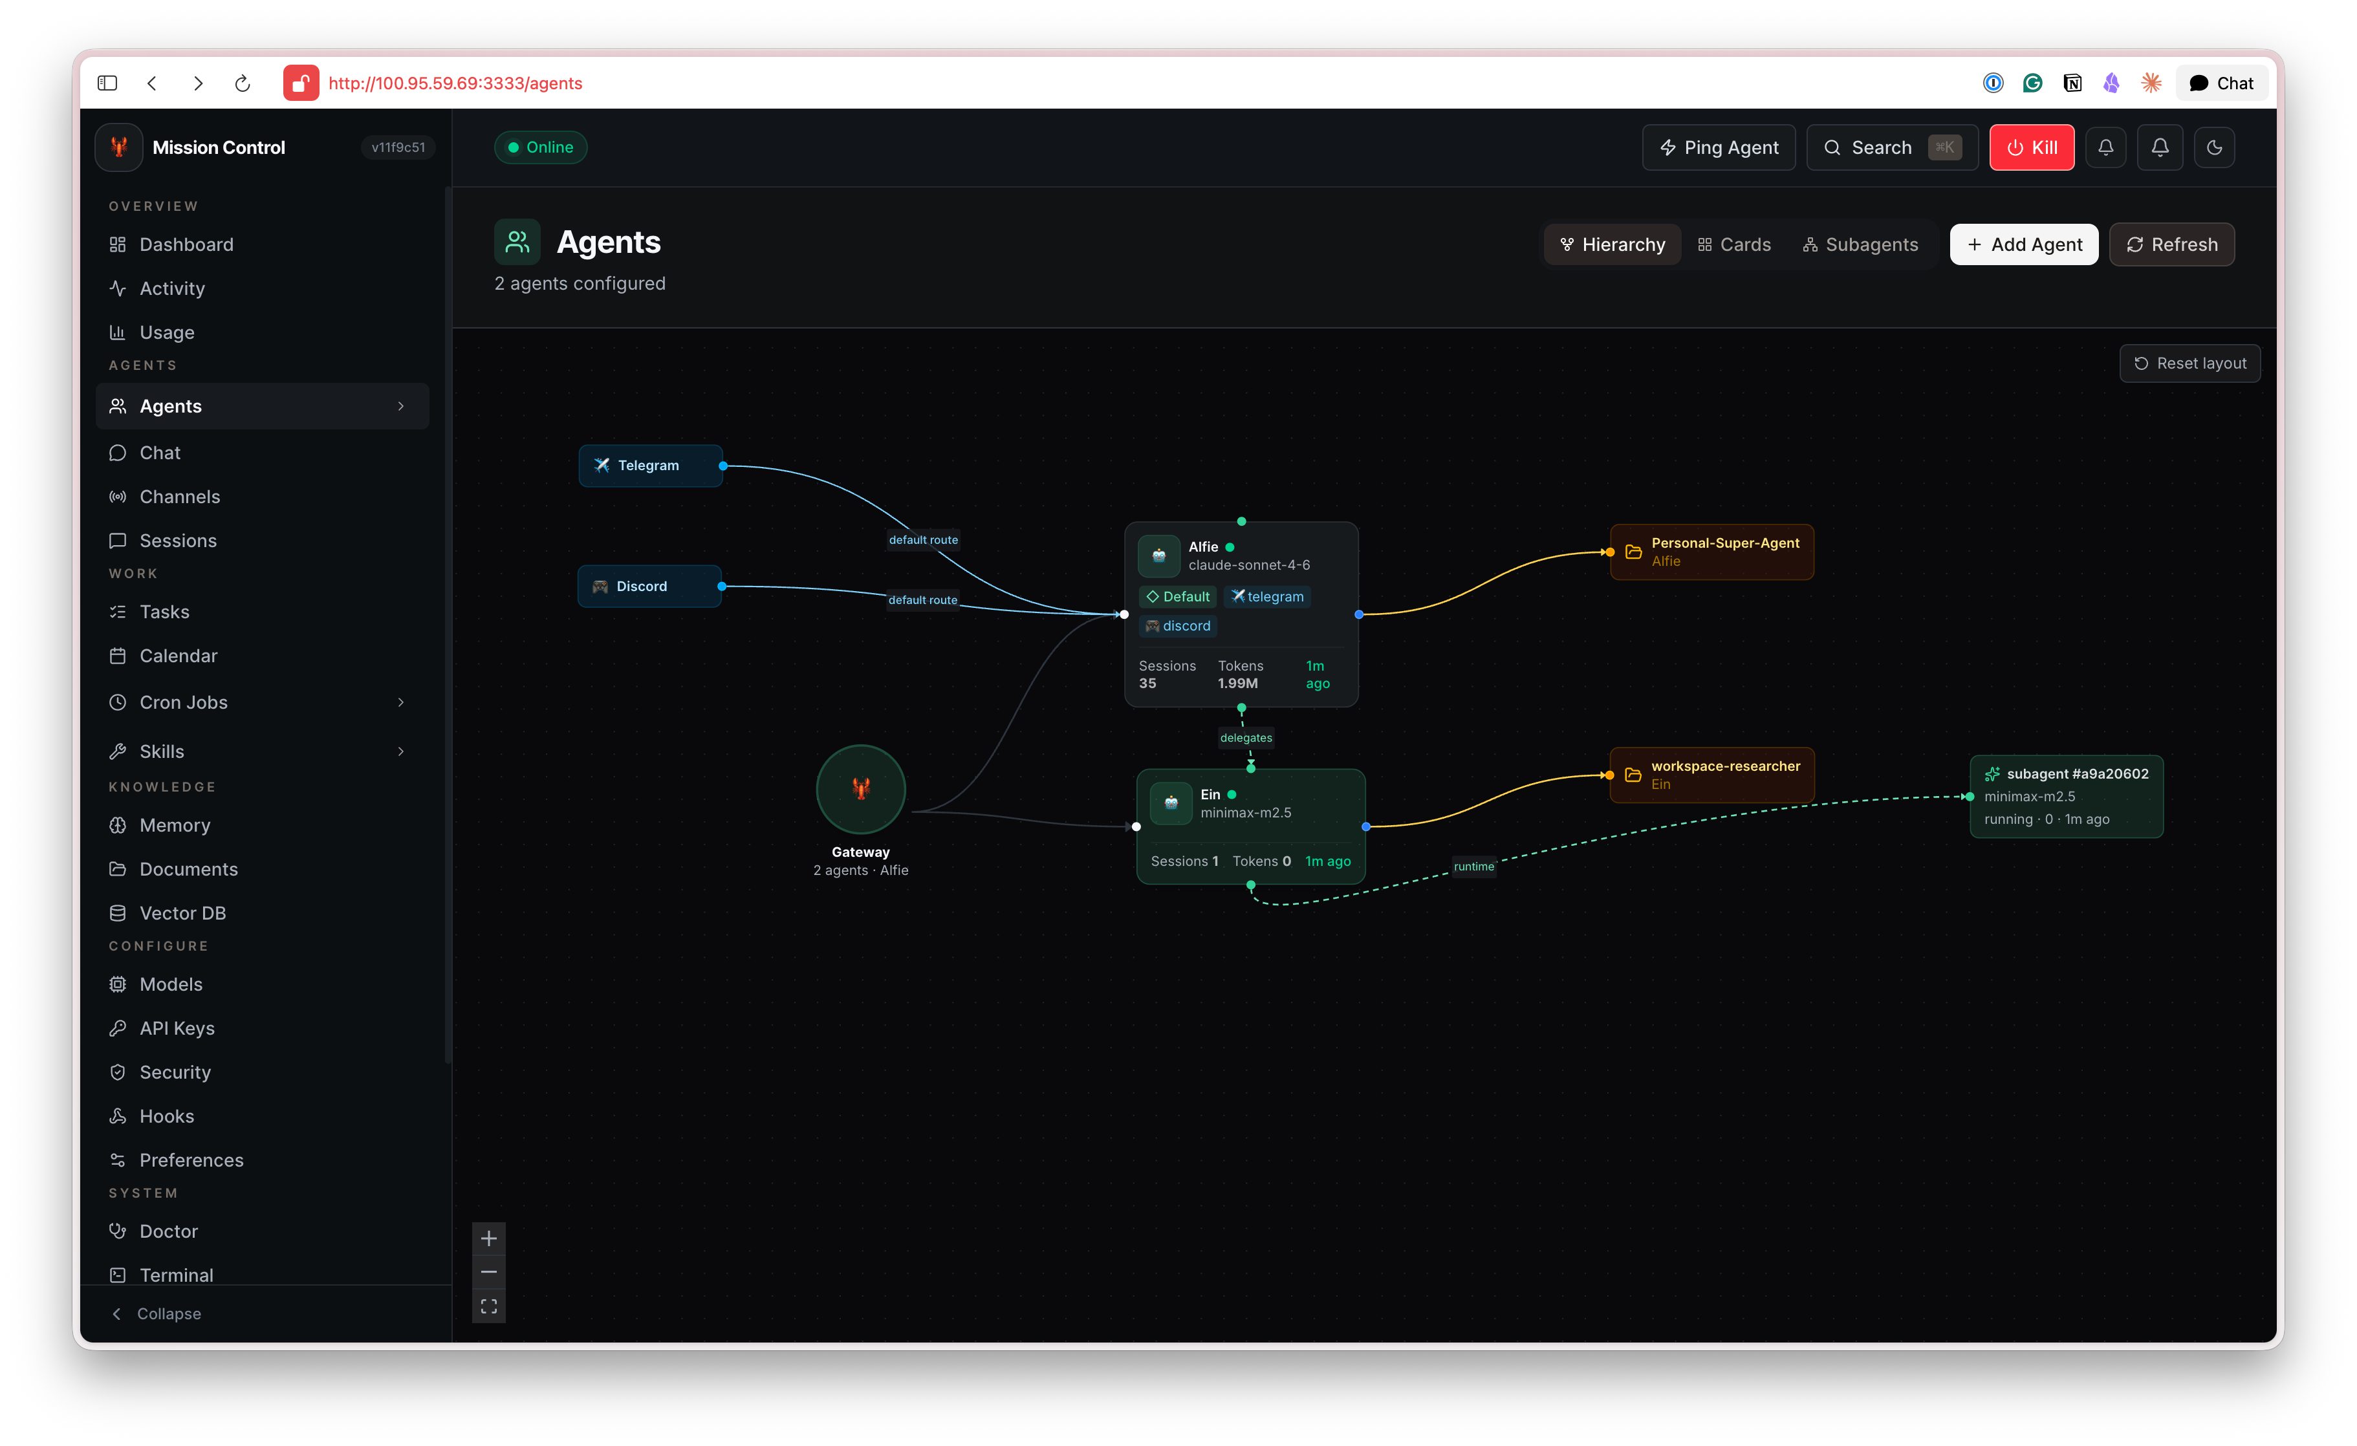This screenshot has width=2357, height=1446.
Task: Click the Gateway lobster node
Action: pyautogui.click(x=860, y=789)
